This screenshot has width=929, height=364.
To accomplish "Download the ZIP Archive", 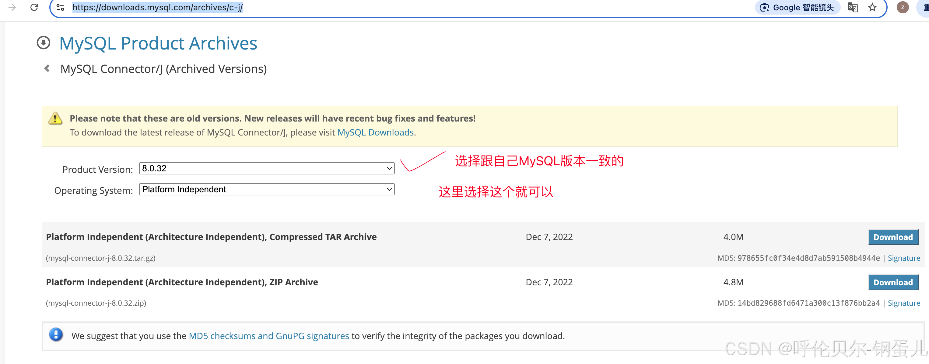I will 893,282.
